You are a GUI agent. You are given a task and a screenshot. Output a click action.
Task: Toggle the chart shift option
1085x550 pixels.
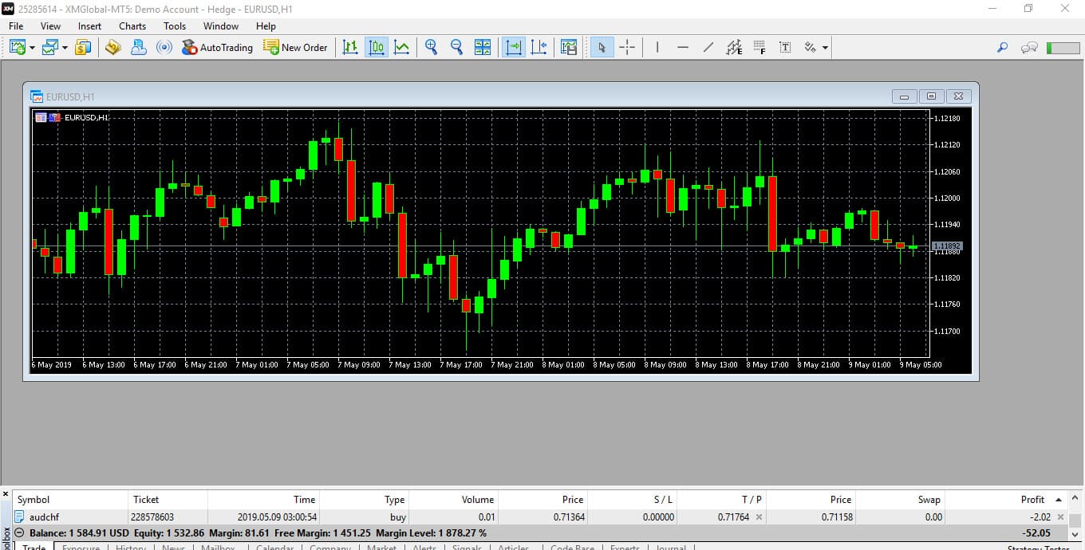pyautogui.click(x=539, y=47)
